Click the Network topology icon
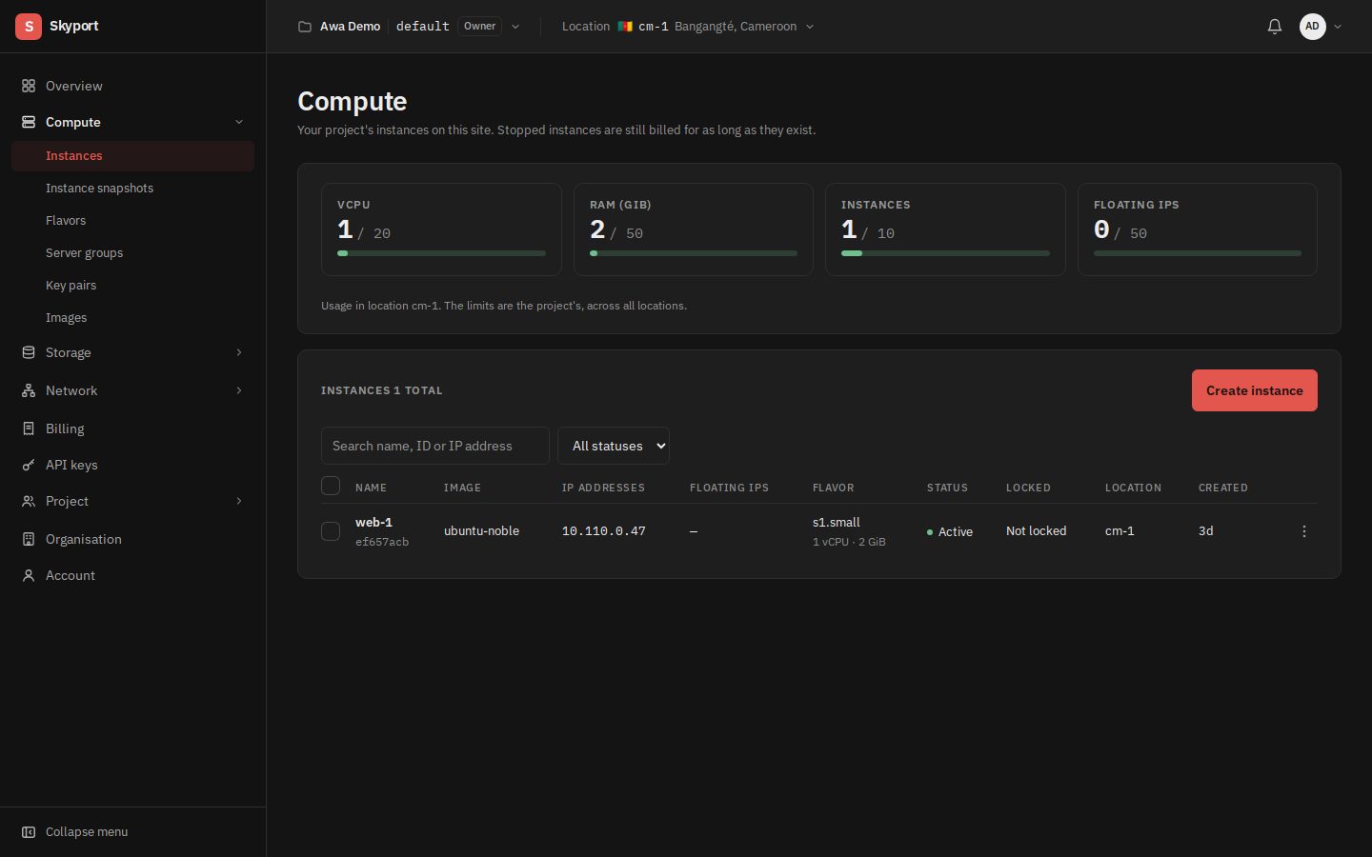The height and width of the screenshot is (857, 1372). [29, 390]
